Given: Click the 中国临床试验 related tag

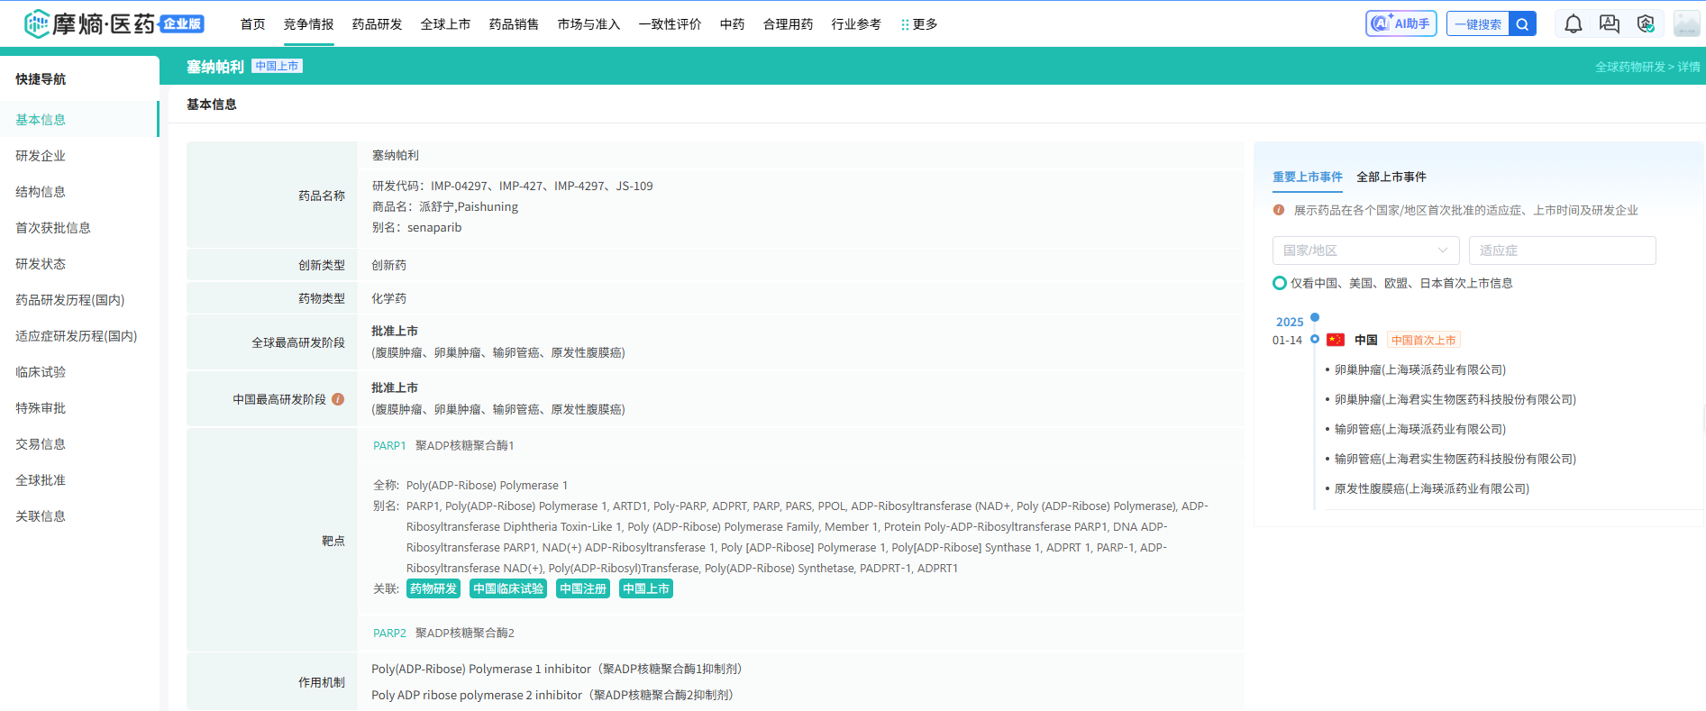Looking at the screenshot, I should [508, 588].
